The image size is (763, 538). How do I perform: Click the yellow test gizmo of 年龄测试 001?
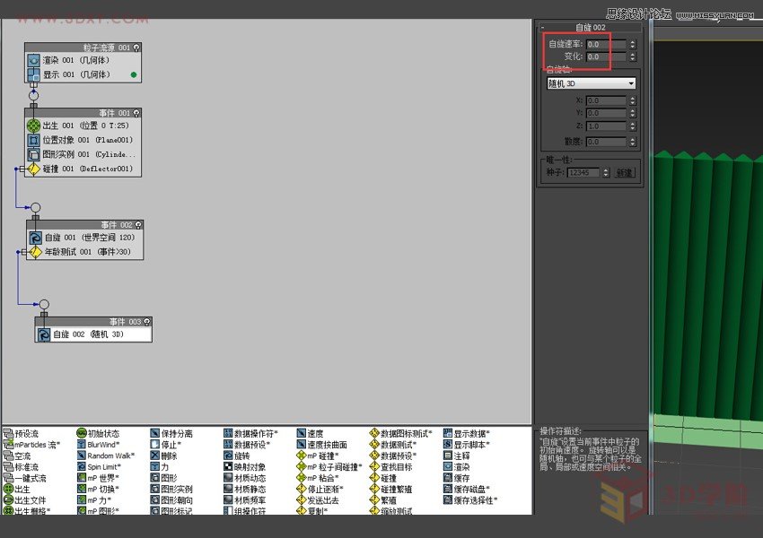point(37,251)
